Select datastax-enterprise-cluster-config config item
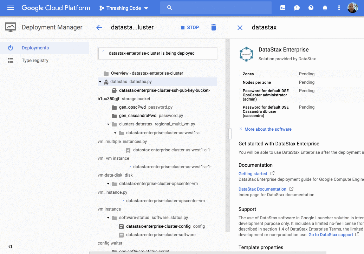The image size is (364, 254). click(165, 226)
